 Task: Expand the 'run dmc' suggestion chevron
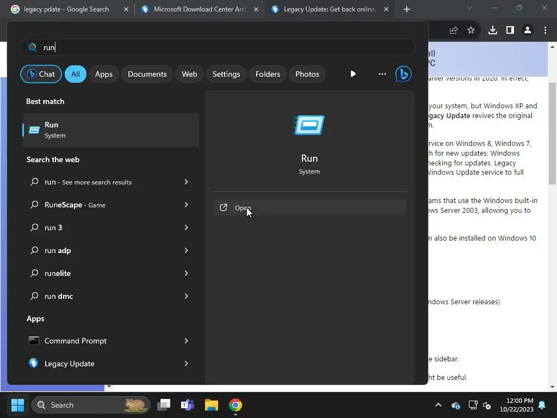[186, 296]
